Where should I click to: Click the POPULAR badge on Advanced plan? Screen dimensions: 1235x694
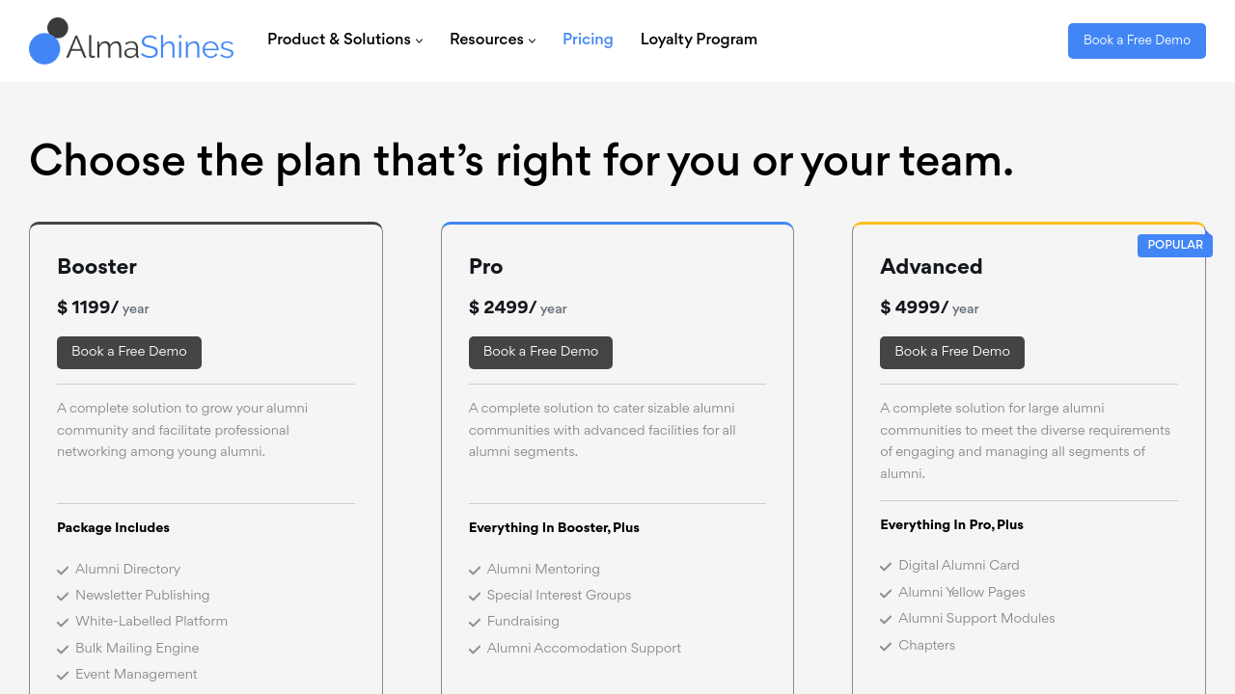pos(1174,246)
